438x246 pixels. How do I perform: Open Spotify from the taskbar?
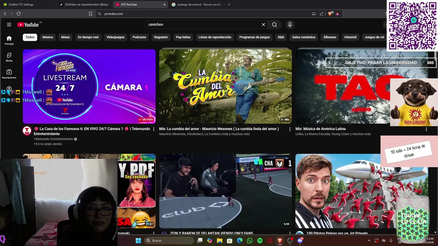click(x=260, y=241)
